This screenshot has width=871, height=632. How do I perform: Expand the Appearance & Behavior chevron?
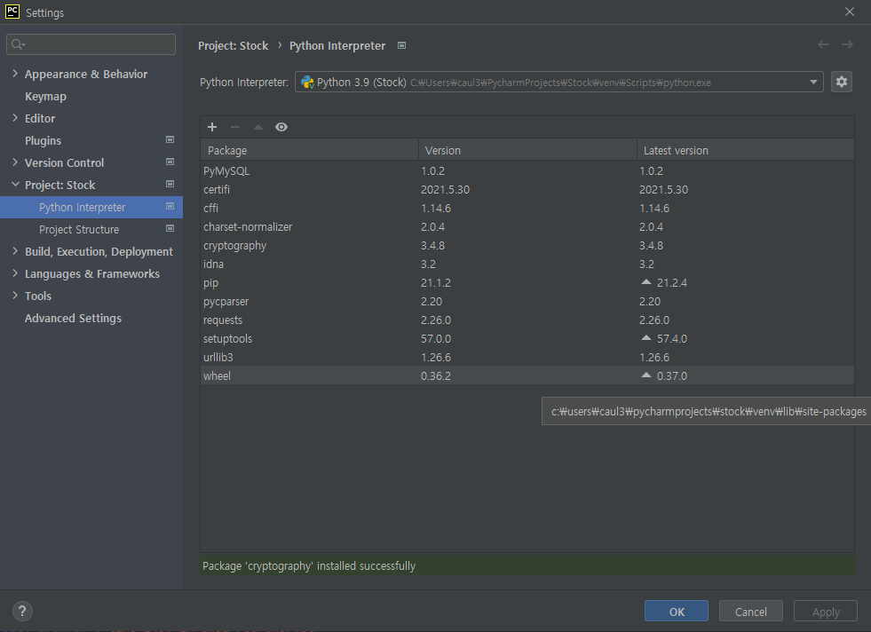pos(15,74)
